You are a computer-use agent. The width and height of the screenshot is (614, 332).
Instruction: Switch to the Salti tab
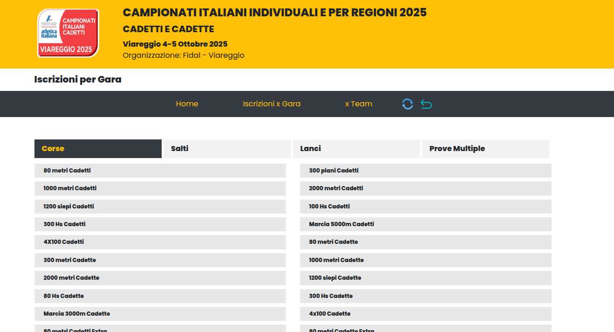pos(227,149)
